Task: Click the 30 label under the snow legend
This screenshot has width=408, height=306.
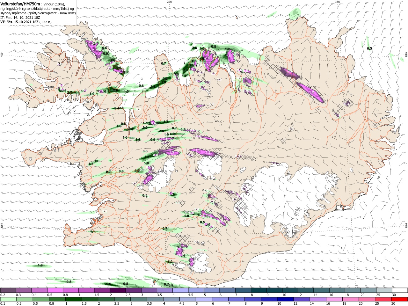Action: click(394, 295)
